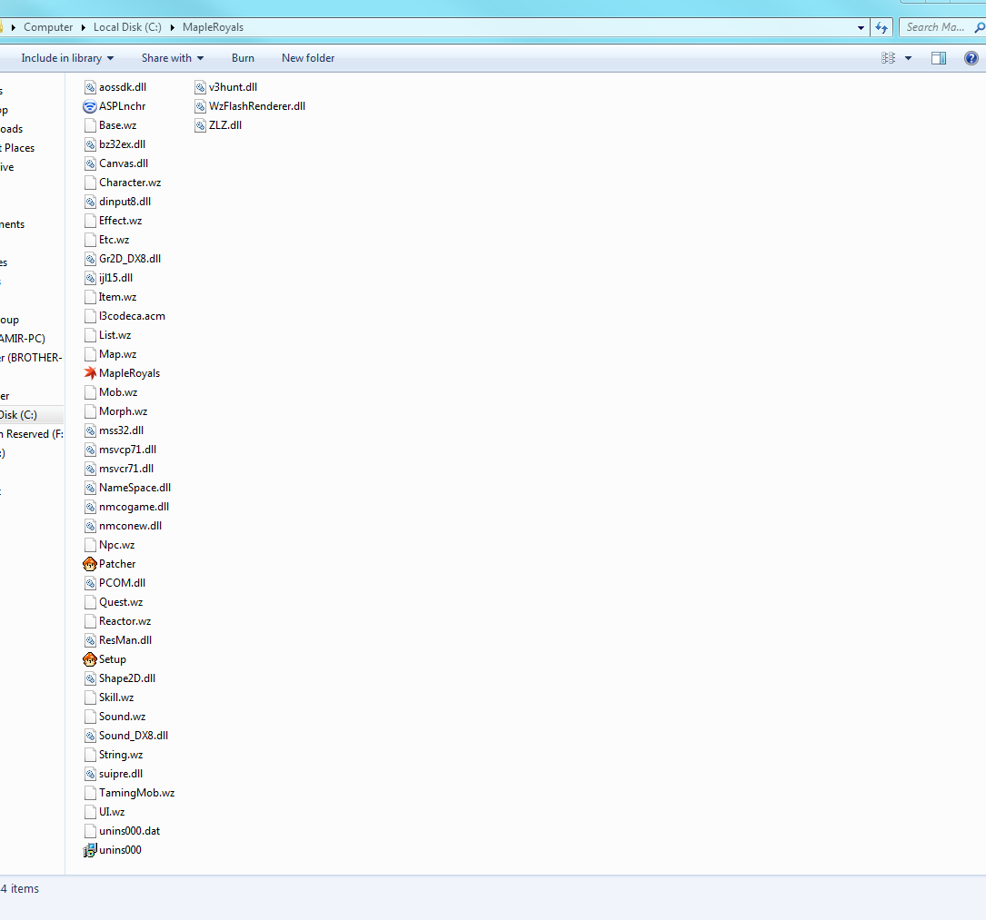Select ijl15.dll file name
The image size is (986, 920).
[x=115, y=279]
